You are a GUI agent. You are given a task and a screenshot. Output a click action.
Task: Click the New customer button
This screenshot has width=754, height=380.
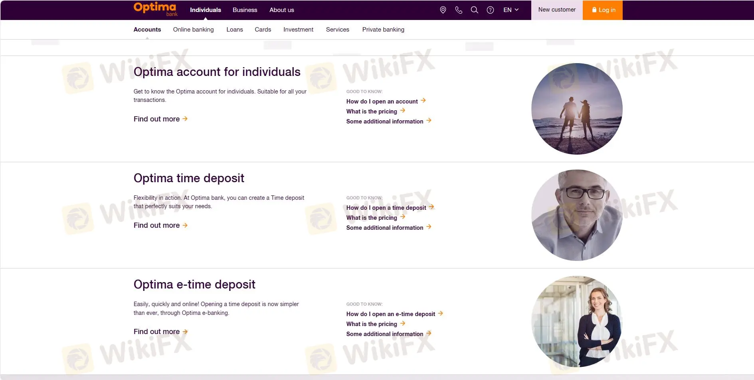[x=557, y=10]
